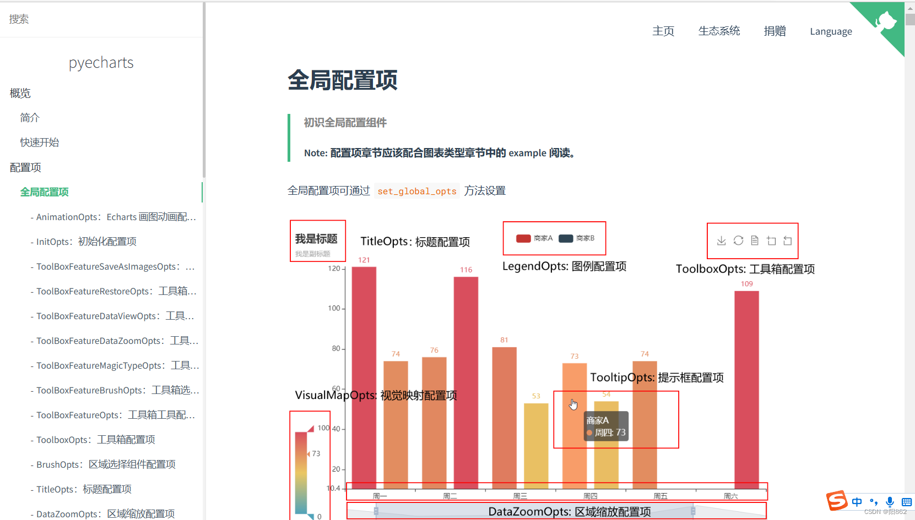Click the 配置项 sidebar section heading
This screenshot has width=915, height=520.
click(x=25, y=168)
